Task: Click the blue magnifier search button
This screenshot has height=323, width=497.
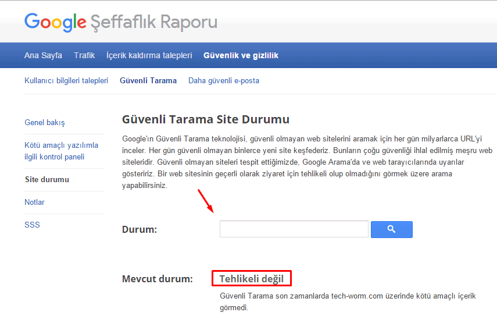Action: tap(391, 229)
